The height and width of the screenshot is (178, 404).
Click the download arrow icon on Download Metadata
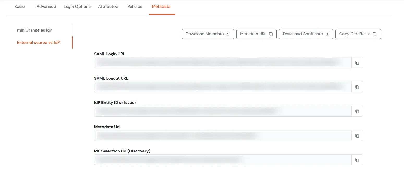tap(228, 34)
